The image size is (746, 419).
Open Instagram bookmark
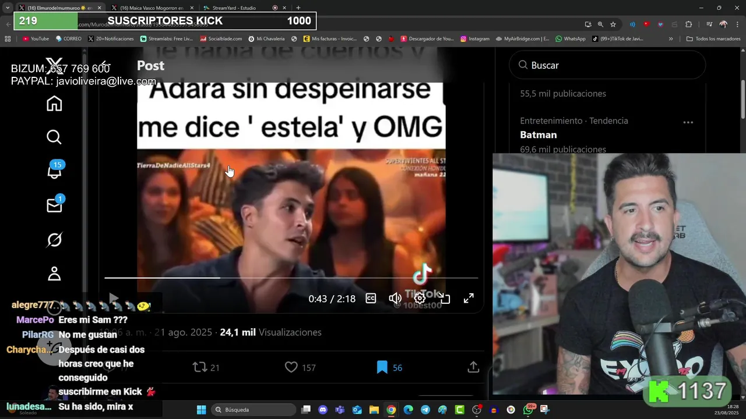point(475,39)
